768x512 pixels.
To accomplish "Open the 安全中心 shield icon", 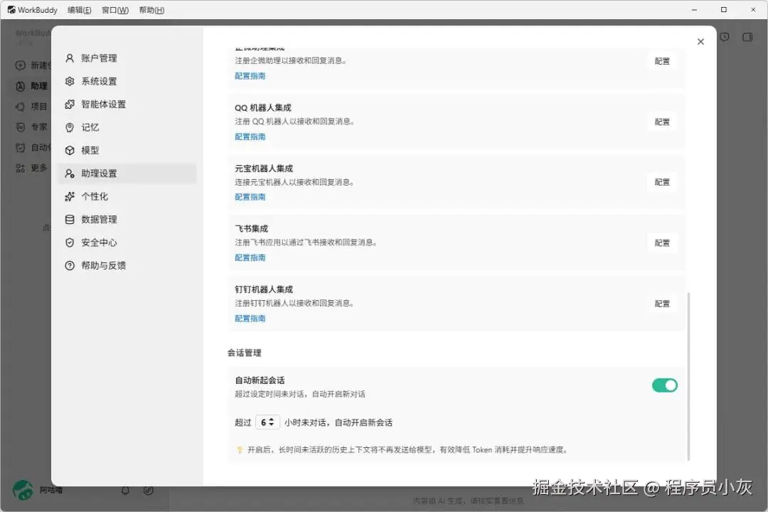I will pyautogui.click(x=70, y=242).
